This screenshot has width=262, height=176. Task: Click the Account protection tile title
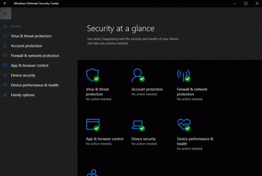tap(147, 89)
